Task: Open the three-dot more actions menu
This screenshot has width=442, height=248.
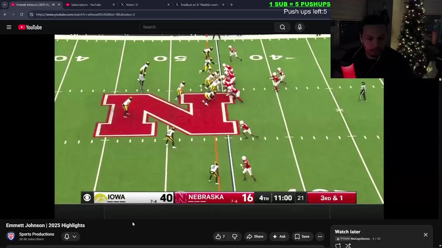Action: click(x=320, y=237)
